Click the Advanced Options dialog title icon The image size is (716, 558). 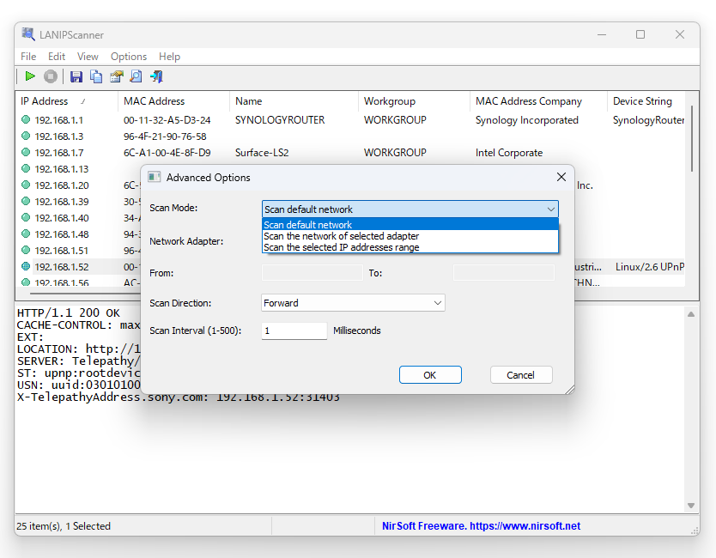[155, 177]
